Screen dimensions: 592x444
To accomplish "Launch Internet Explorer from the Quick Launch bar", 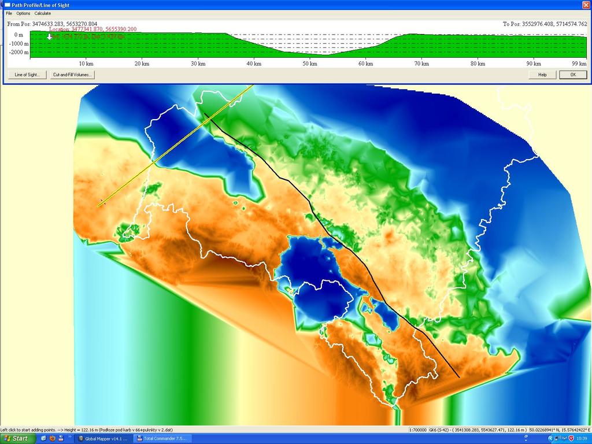I will (43, 438).
